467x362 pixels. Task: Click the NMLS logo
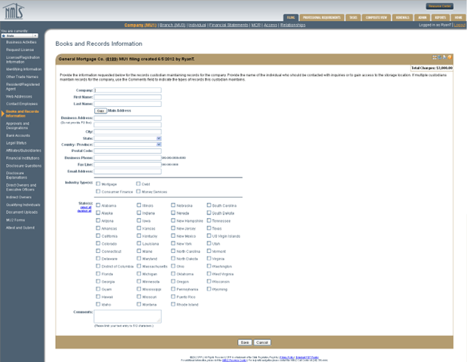coord(14,11)
